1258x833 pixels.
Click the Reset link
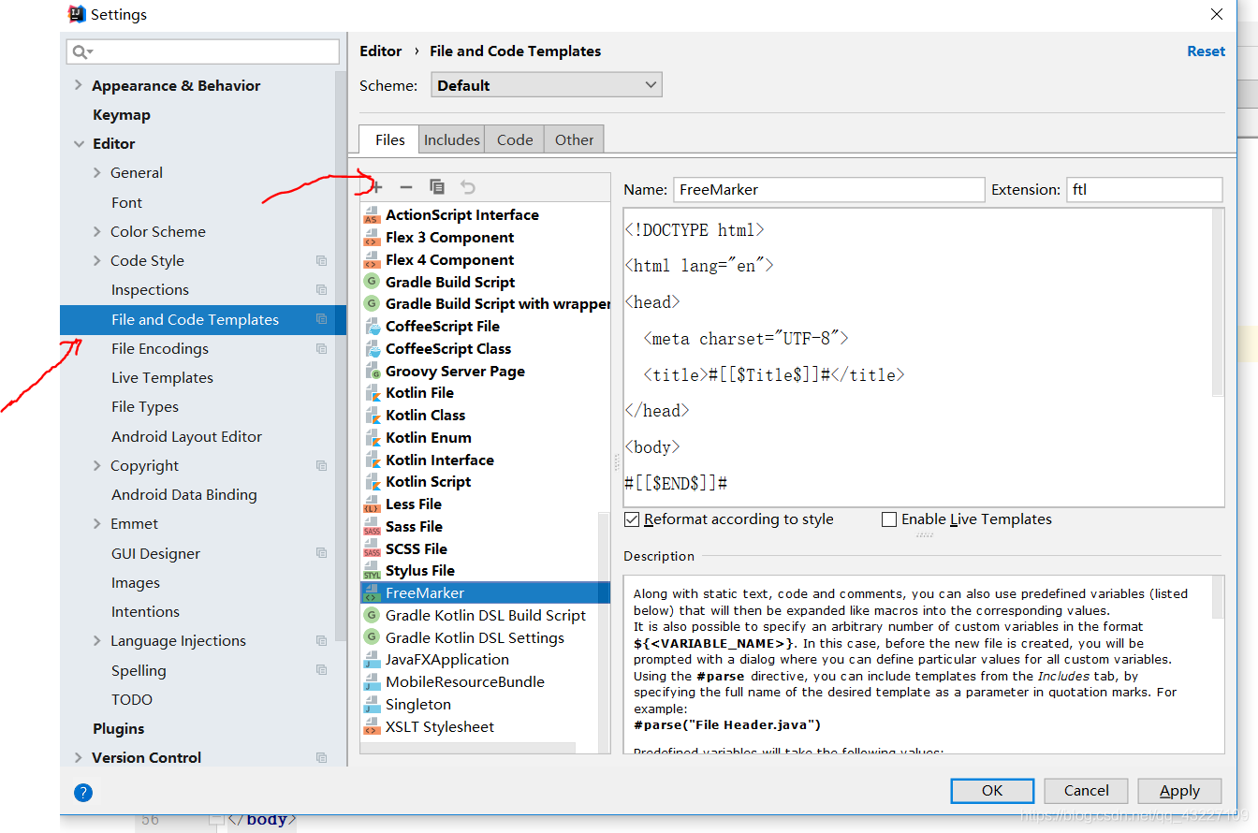(1206, 51)
